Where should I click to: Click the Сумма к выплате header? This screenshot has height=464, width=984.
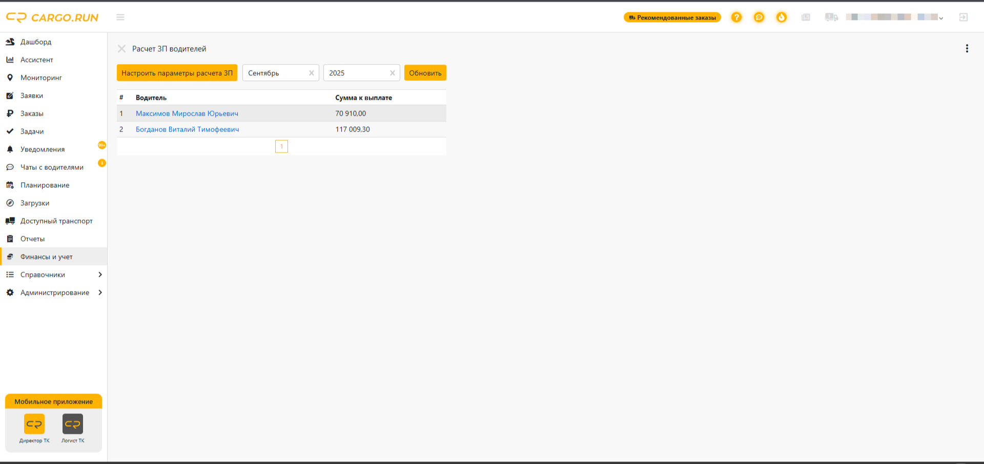click(364, 98)
